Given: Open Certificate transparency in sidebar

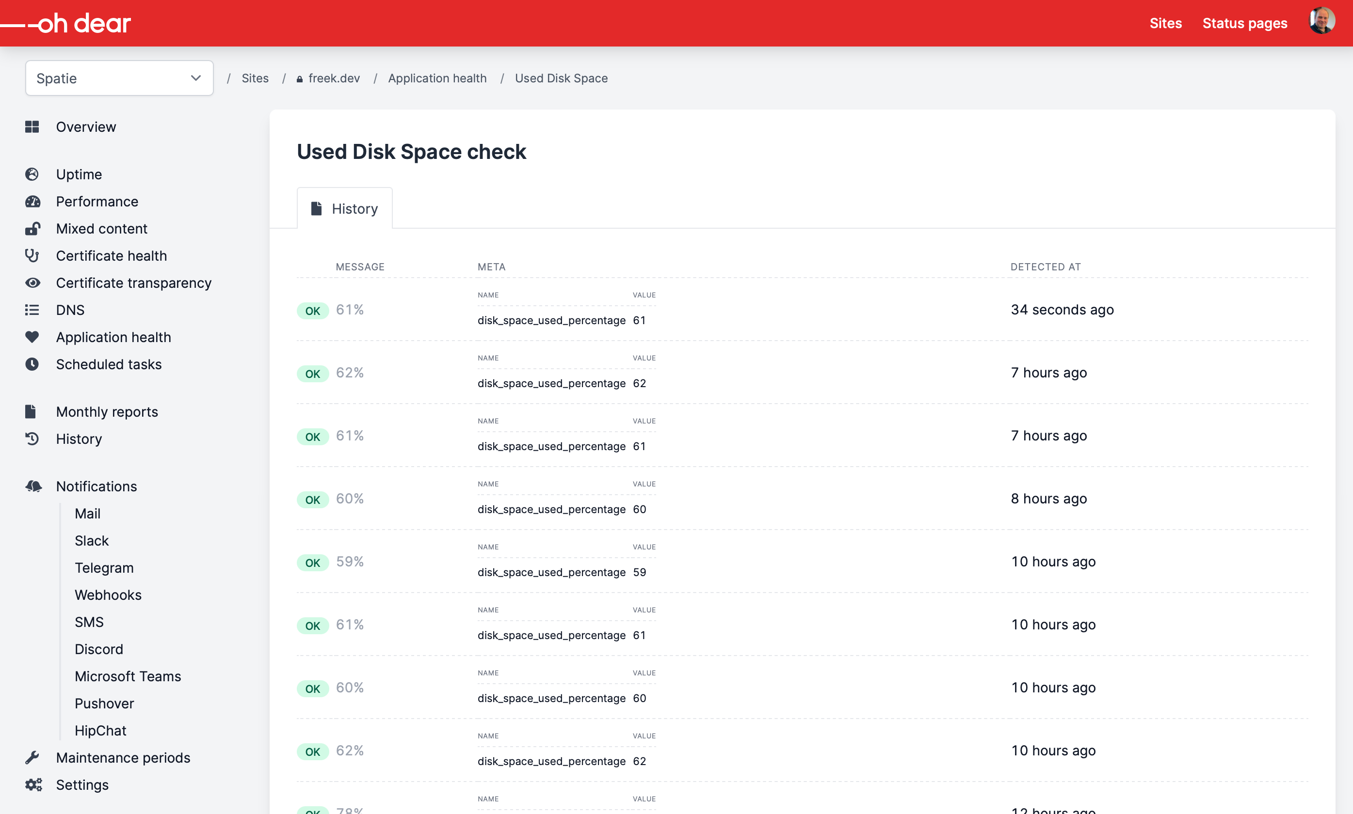Looking at the screenshot, I should coord(133,282).
